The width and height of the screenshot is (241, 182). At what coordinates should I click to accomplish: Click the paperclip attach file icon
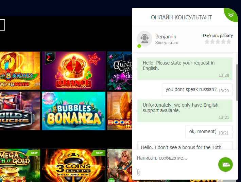click(x=138, y=172)
